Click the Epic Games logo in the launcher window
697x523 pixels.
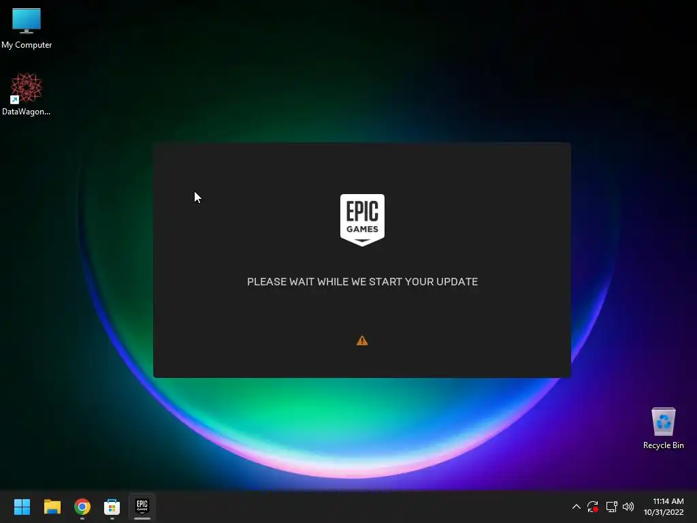[x=362, y=220]
